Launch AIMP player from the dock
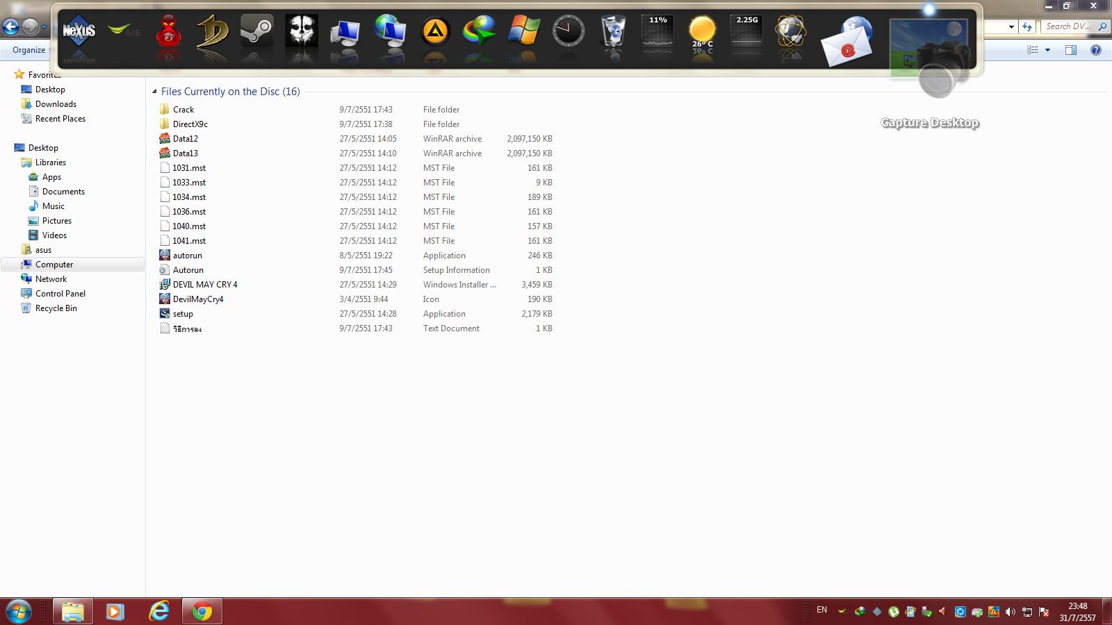 pyautogui.click(x=435, y=32)
